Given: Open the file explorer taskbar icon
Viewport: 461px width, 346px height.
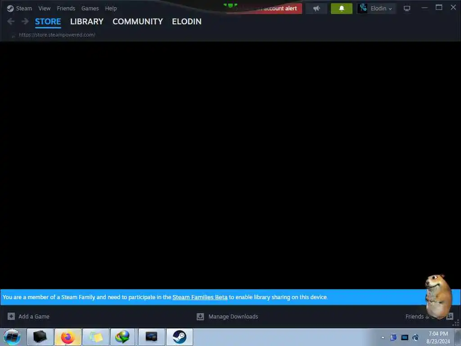Looking at the screenshot, I should (95, 337).
